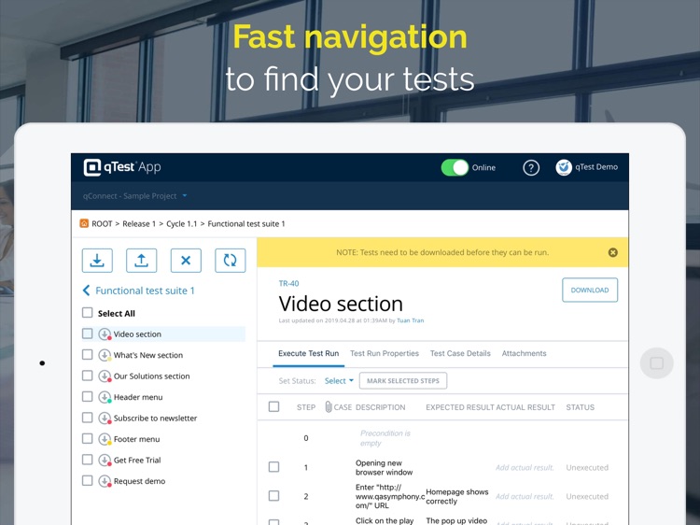Check the What's New section checkbox

tap(88, 355)
